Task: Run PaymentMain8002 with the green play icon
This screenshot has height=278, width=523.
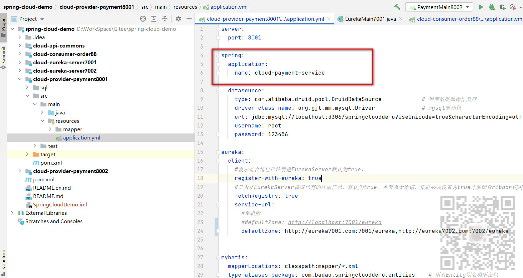Action: point(481,7)
